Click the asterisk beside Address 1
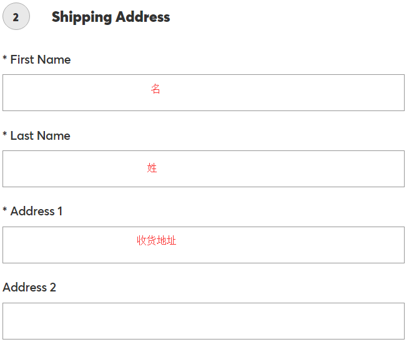The image size is (409, 347). [5, 210]
